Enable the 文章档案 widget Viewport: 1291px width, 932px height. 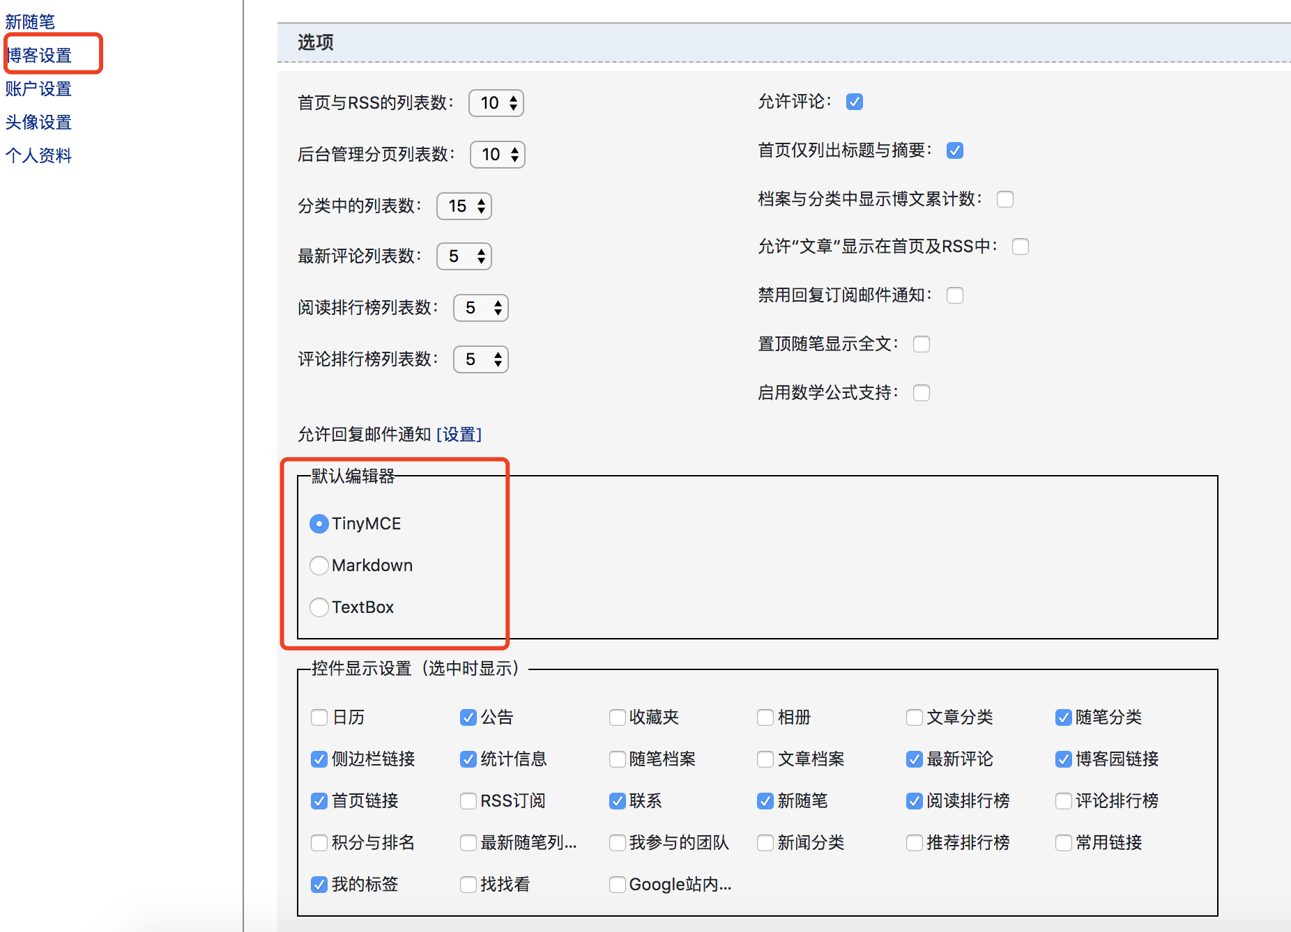click(765, 759)
